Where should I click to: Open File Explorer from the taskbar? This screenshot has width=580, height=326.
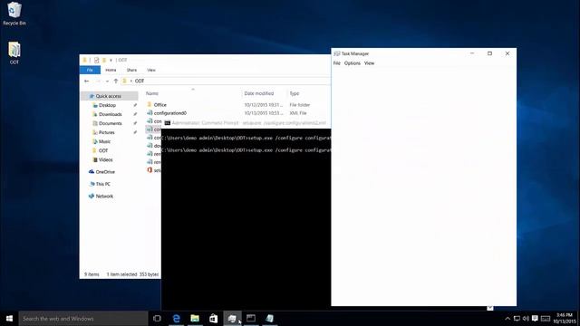pyautogui.click(x=195, y=318)
